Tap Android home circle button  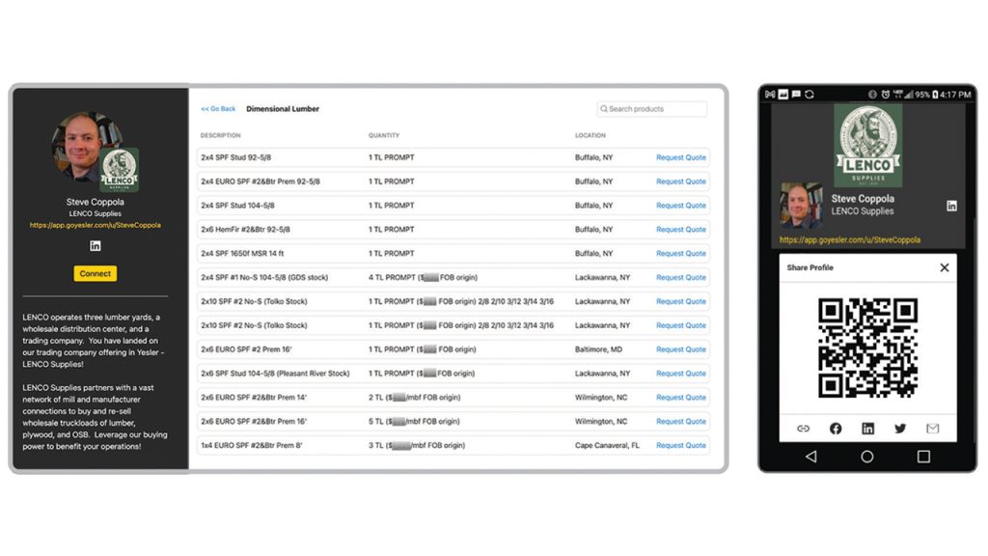867,457
